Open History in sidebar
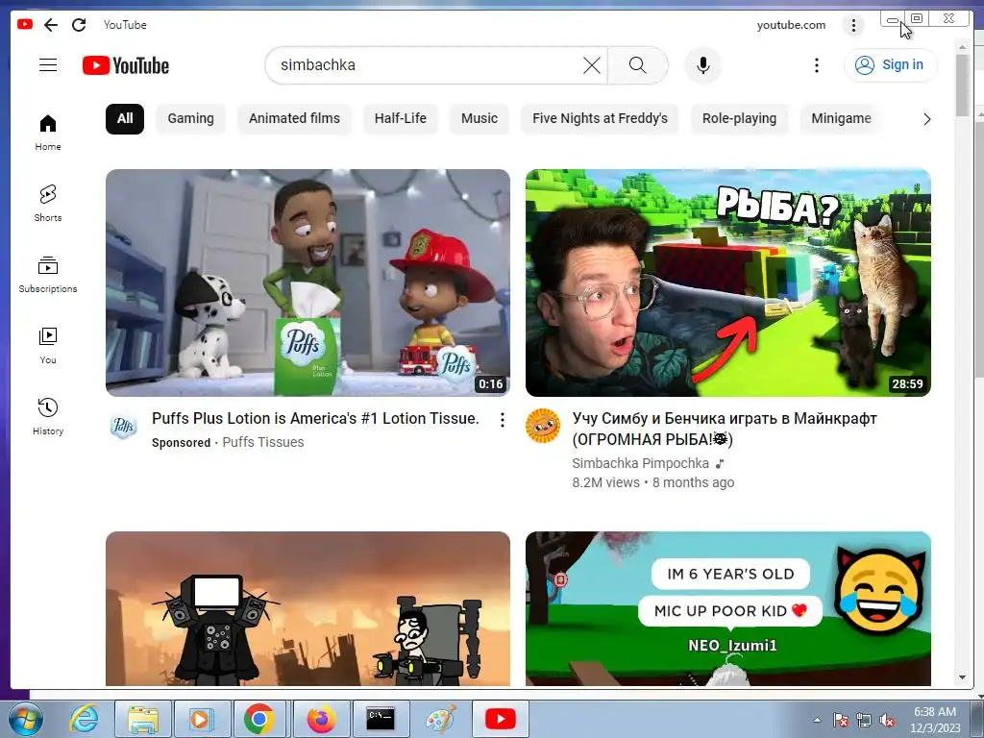The image size is (984, 738). 48,417
